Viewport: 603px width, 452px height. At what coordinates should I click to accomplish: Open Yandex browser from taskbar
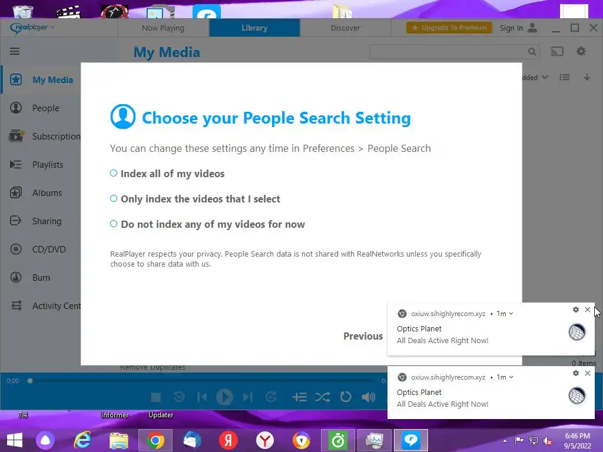point(265,440)
